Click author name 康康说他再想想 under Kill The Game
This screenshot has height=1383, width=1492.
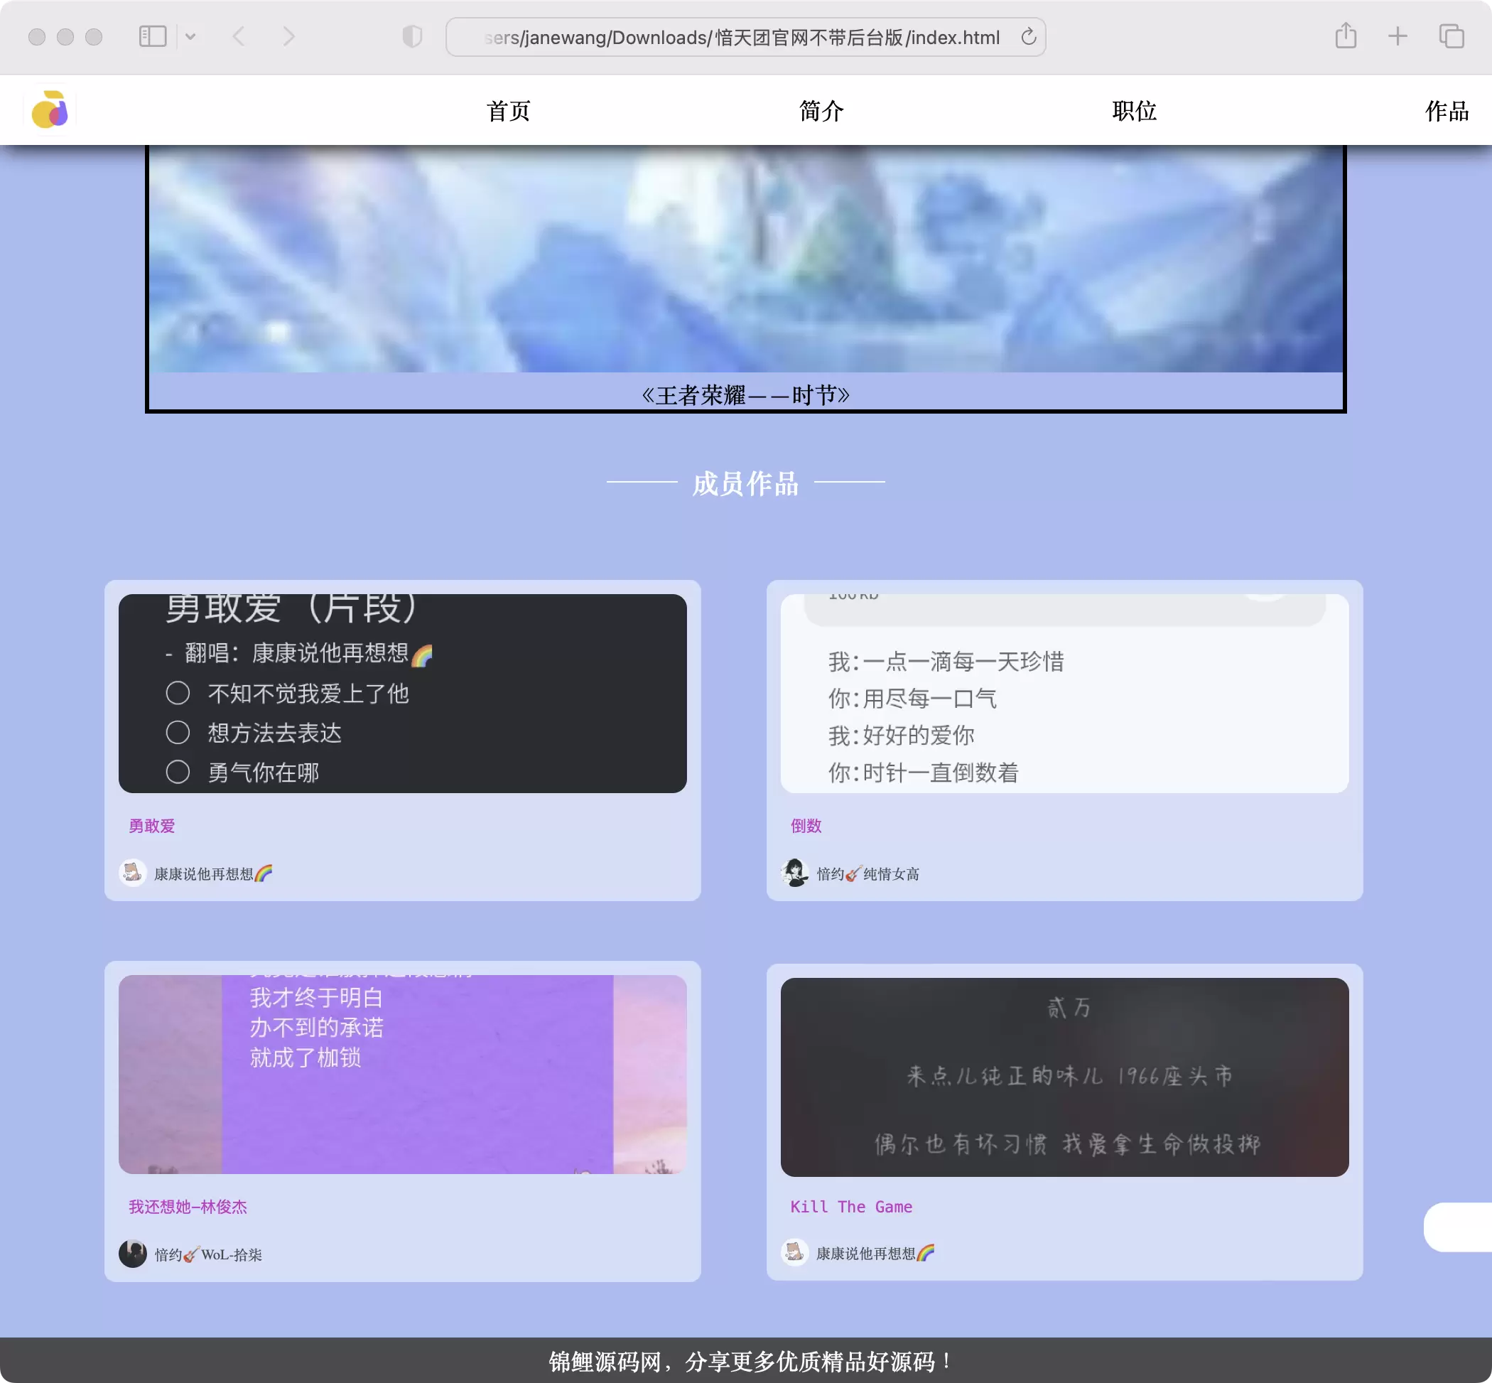click(875, 1253)
